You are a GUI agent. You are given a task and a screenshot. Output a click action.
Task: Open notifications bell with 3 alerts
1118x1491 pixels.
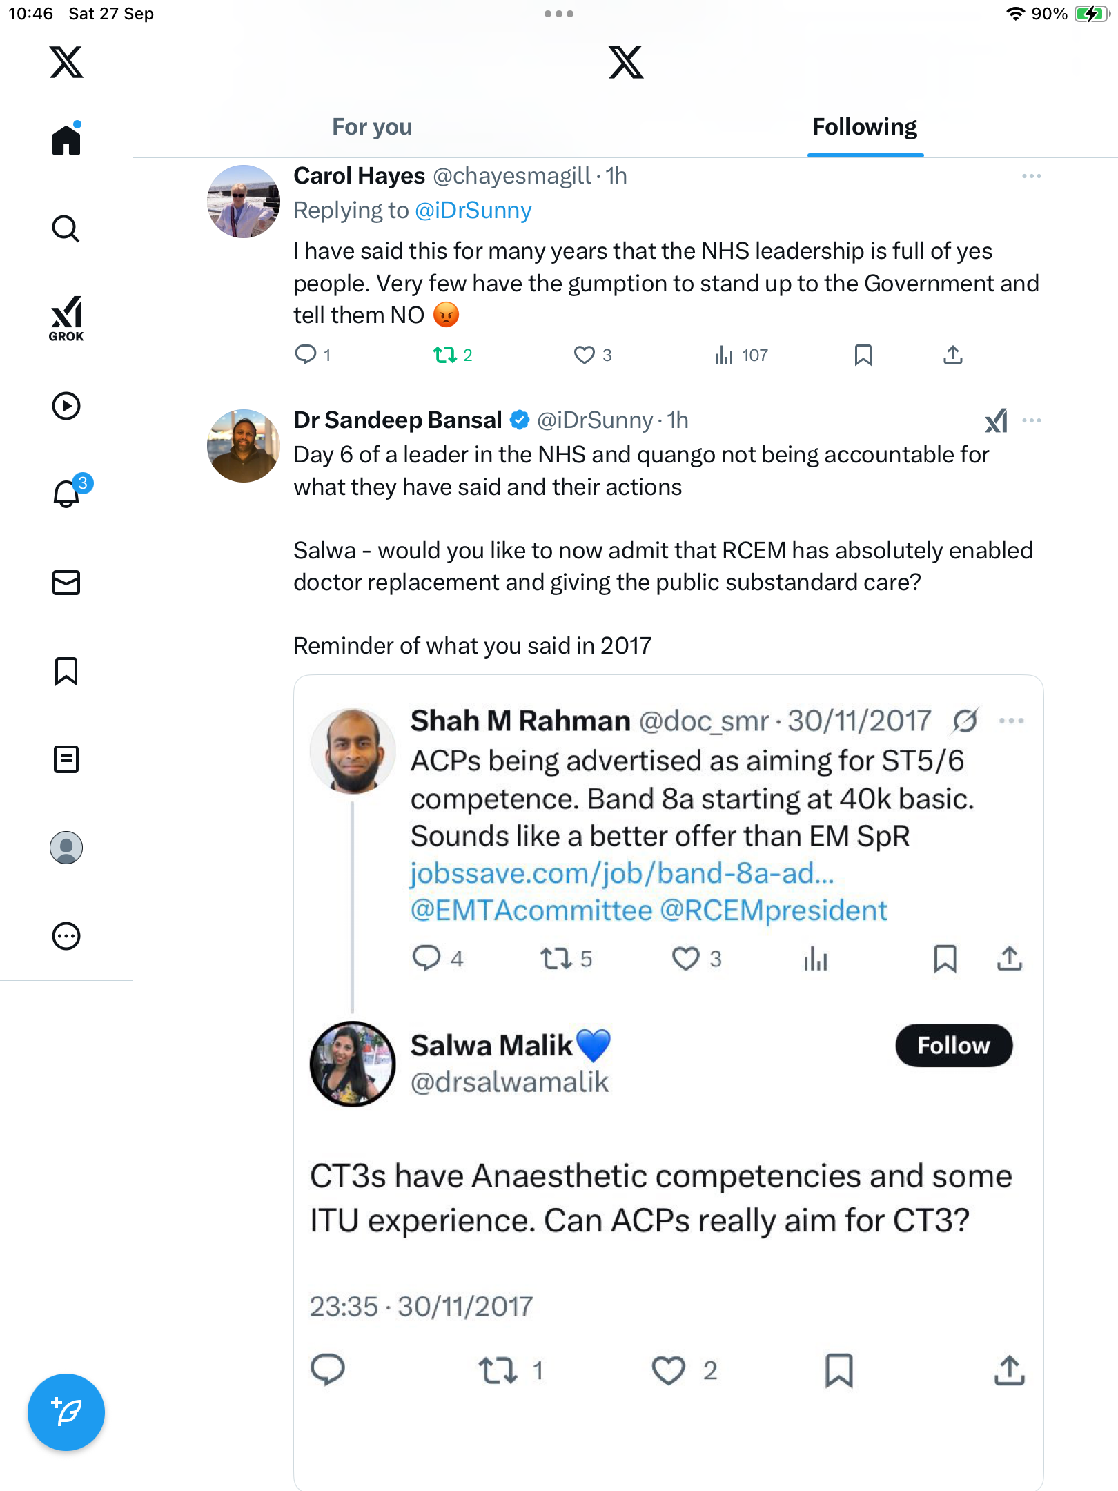[68, 493]
